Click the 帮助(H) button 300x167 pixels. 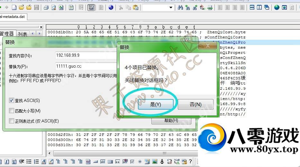171,121
